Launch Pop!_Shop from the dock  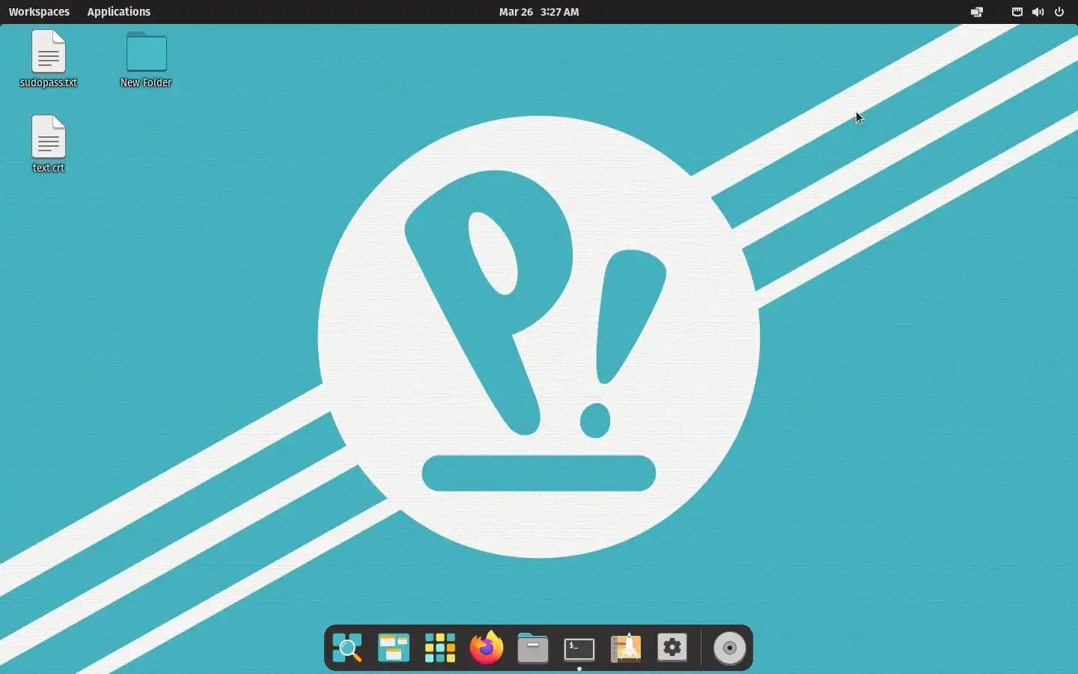point(626,648)
